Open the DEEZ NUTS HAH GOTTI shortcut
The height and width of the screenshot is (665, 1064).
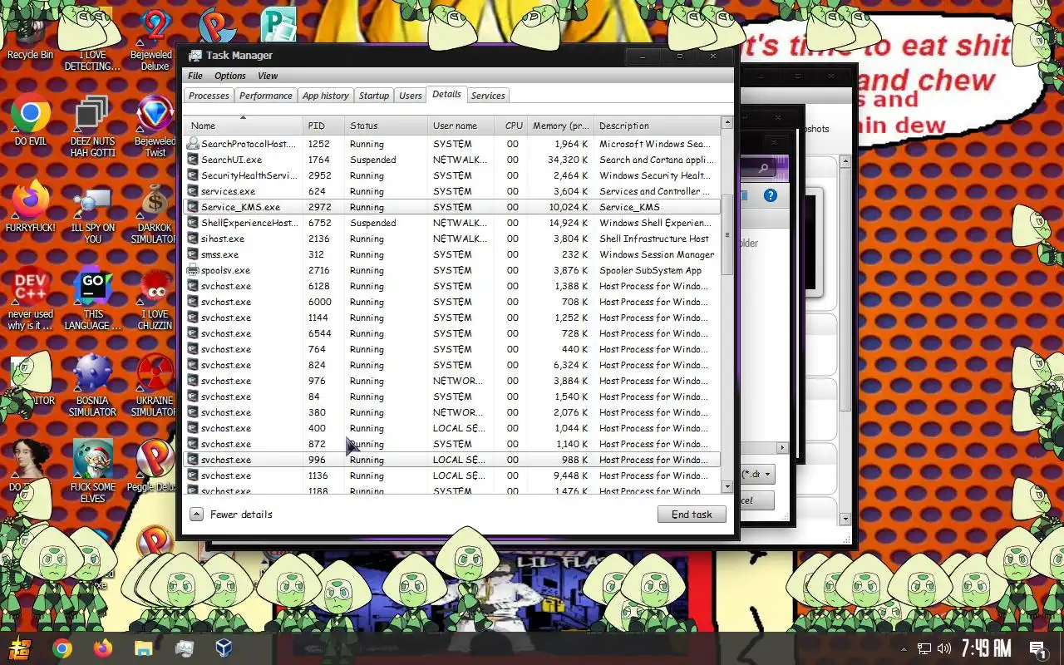click(x=92, y=126)
